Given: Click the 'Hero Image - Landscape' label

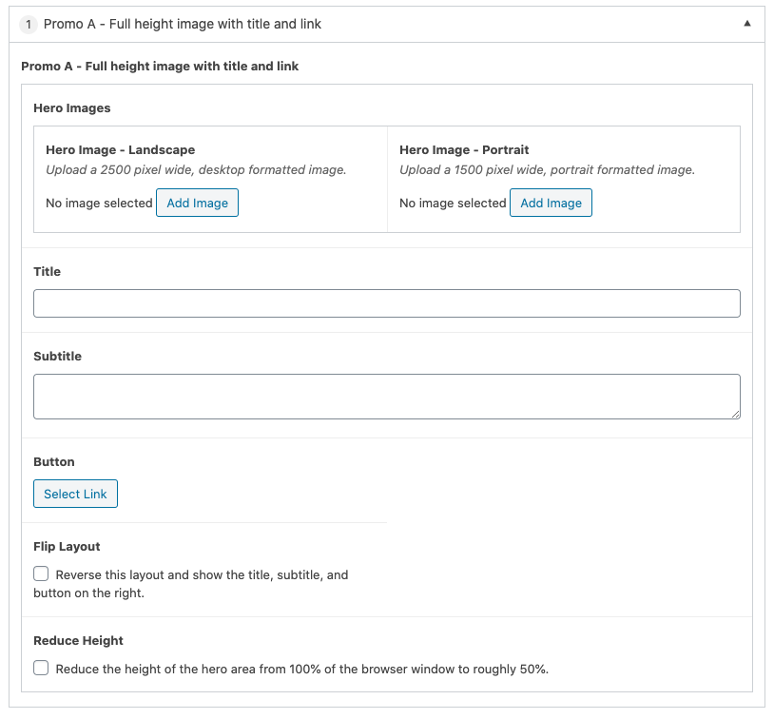Looking at the screenshot, I should (120, 150).
